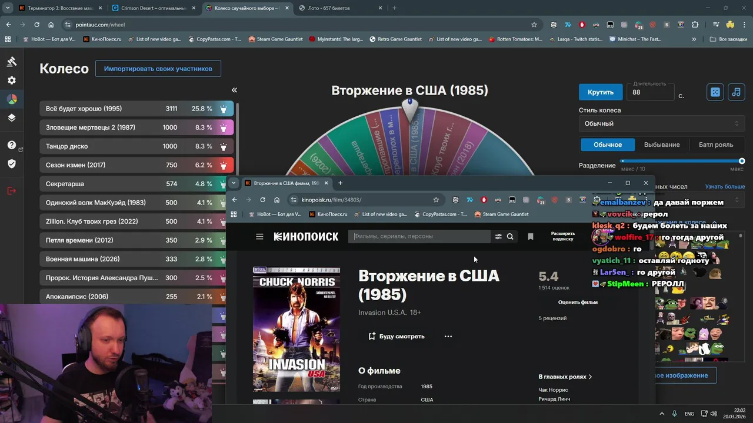Screen dimensions: 753x423
Task: Open the 5 рецензий link
Action: point(552,318)
